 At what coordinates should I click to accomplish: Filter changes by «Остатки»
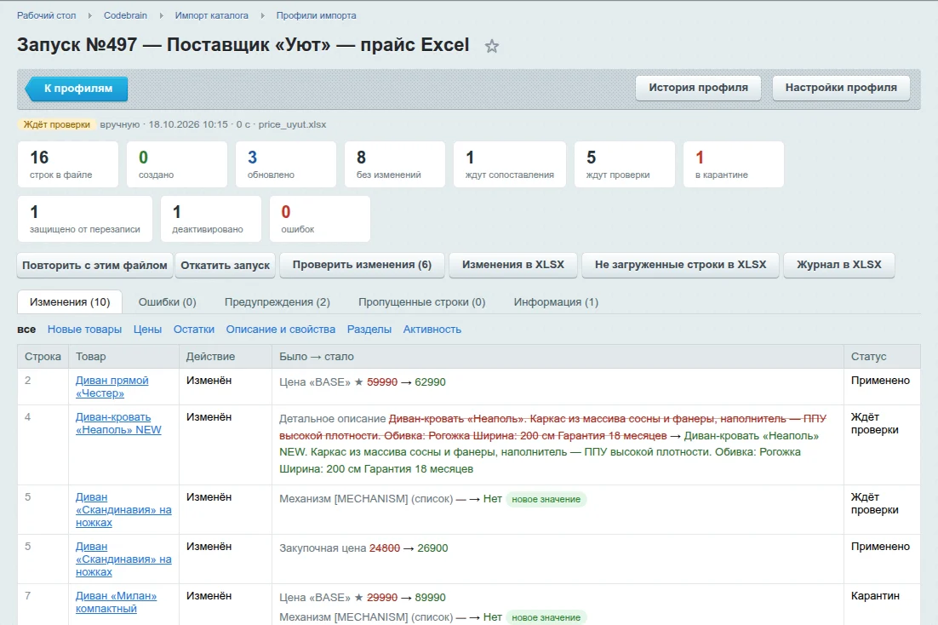coord(194,330)
